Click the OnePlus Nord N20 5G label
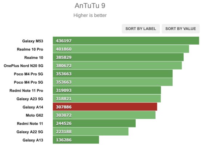Viewport: 201px width, 145px height. (x=24, y=66)
